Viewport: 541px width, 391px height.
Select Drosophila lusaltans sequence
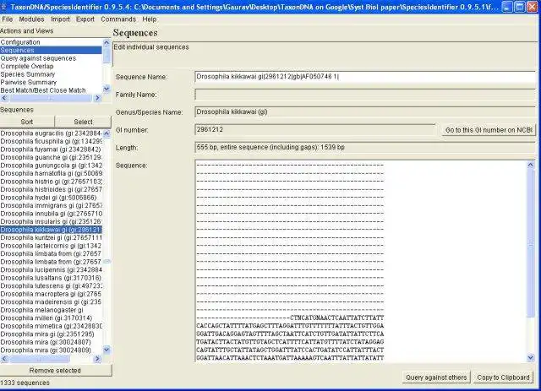point(51,278)
